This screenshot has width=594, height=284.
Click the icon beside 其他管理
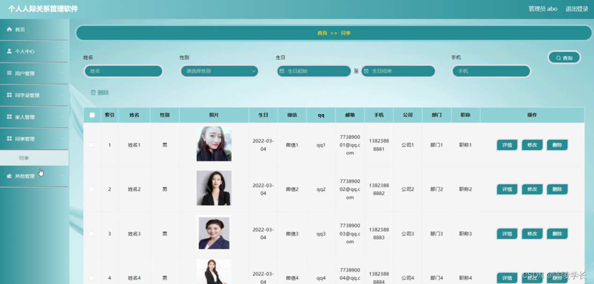[9, 176]
